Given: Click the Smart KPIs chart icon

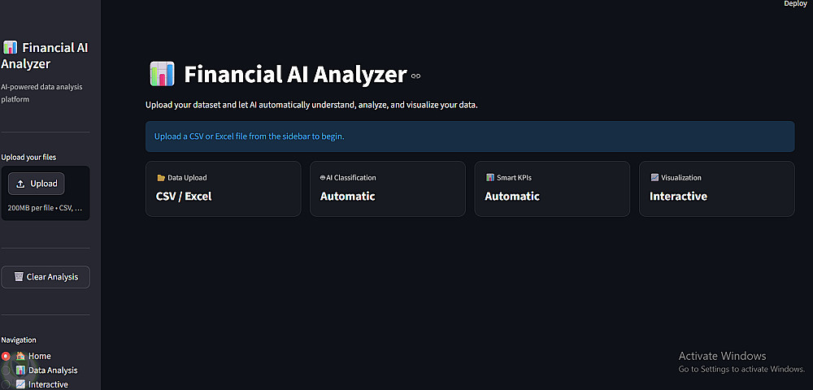Looking at the screenshot, I should click(x=490, y=178).
